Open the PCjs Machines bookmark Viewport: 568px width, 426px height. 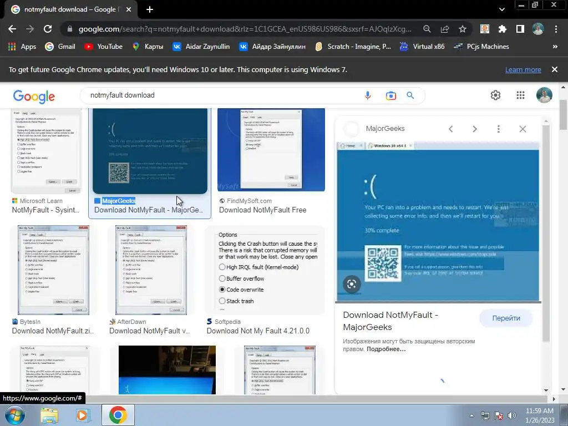(481, 47)
